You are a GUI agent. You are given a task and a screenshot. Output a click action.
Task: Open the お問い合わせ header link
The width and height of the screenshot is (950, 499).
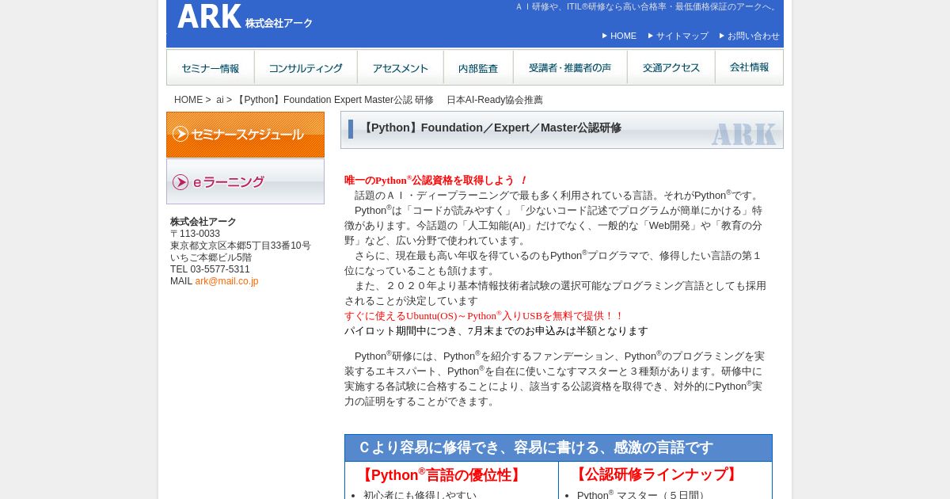[753, 36]
